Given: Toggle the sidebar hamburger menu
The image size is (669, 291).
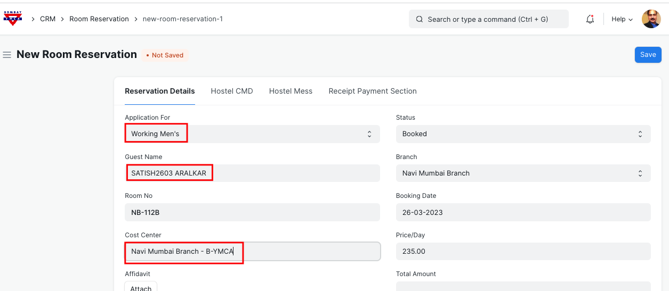Looking at the screenshot, I should pos(7,55).
